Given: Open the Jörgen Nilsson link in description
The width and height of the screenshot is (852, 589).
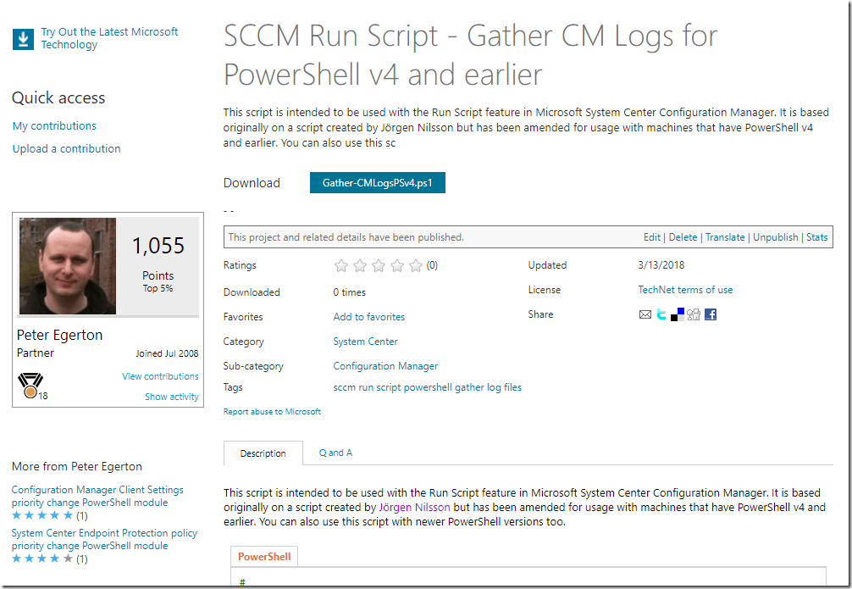Looking at the screenshot, I should (x=415, y=508).
